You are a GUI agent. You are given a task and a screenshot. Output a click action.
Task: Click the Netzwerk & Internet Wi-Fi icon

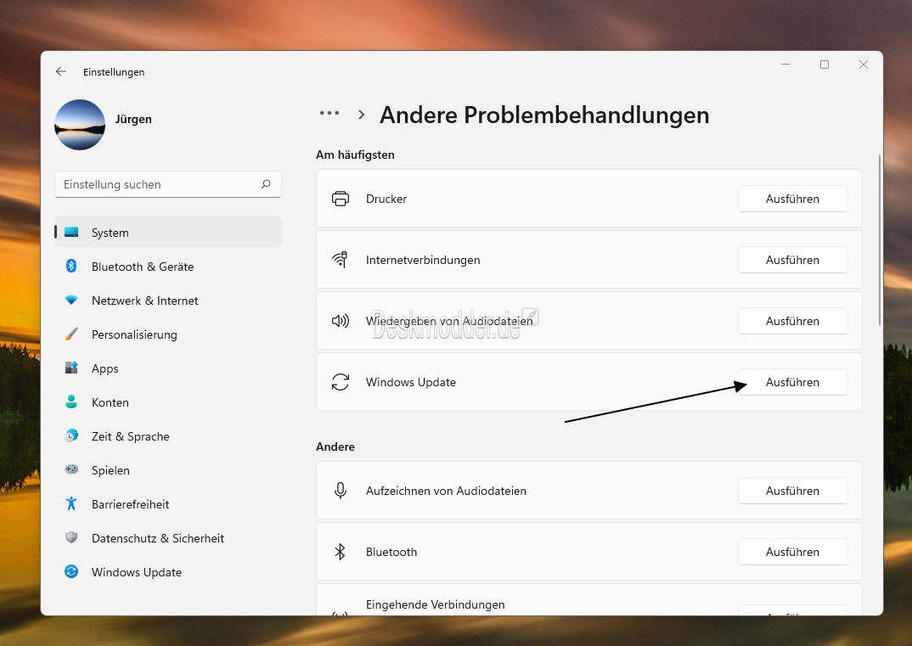tap(71, 301)
